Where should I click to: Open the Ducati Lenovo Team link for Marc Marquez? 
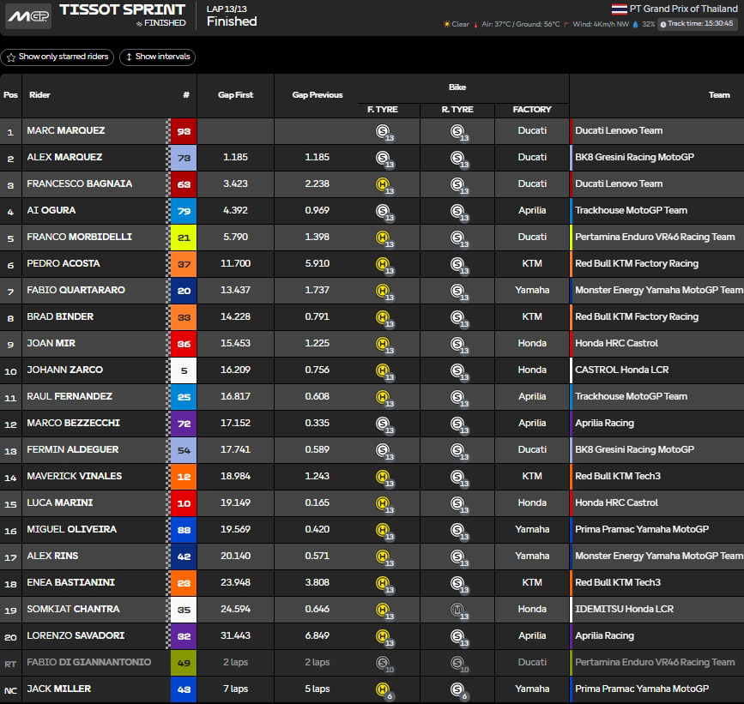coord(619,131)
